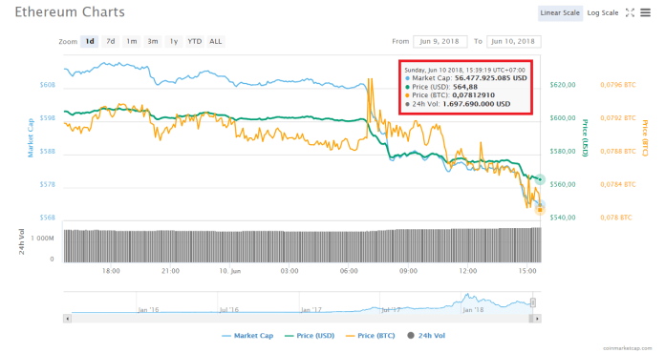
Task: Select the 1d zoom range
Action: (90, 41)
